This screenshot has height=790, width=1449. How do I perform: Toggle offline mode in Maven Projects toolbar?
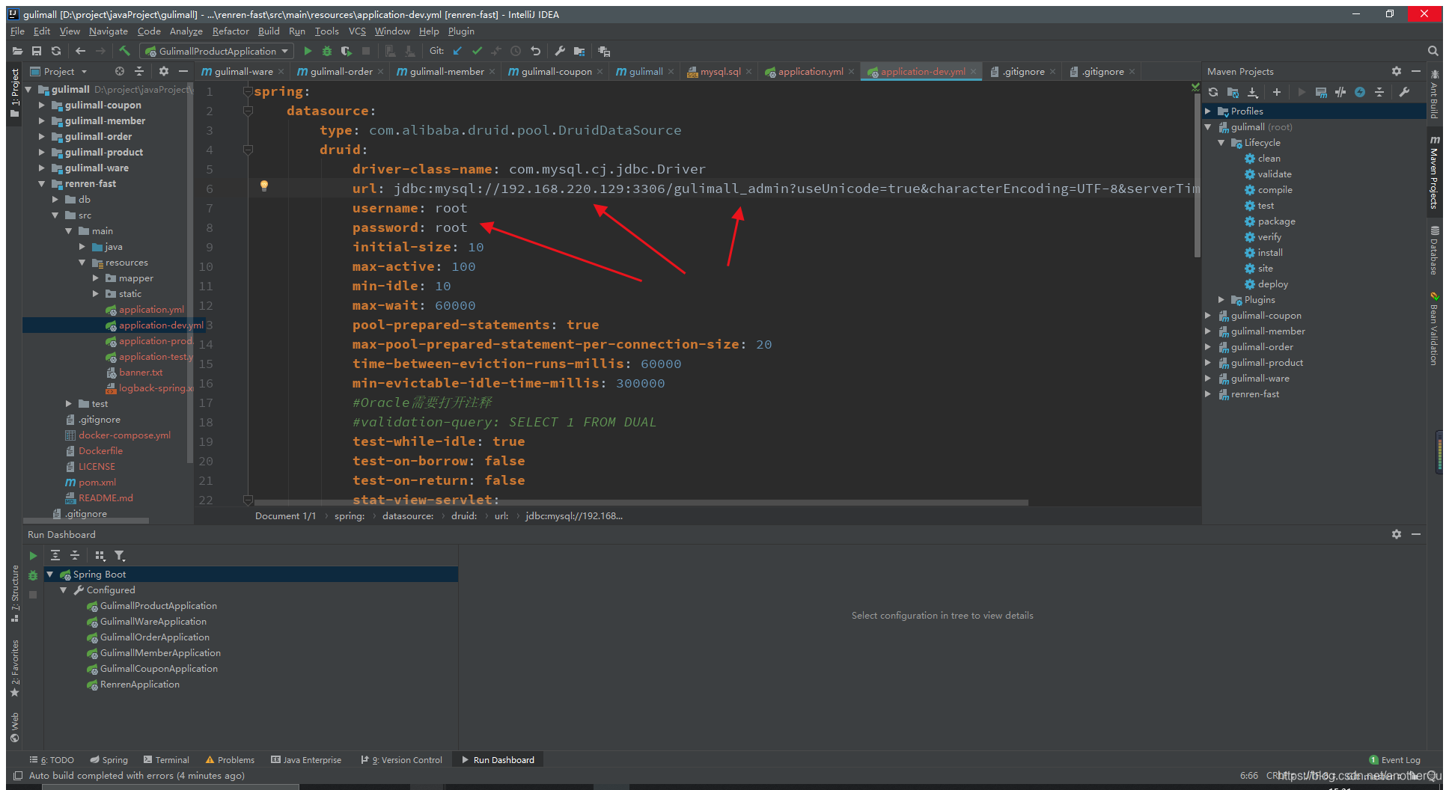point(1340,92)
